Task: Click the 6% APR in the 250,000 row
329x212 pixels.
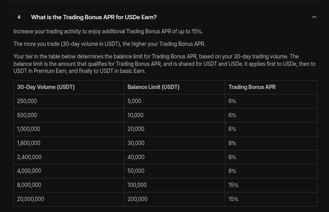Action: [x=232, y=101]
